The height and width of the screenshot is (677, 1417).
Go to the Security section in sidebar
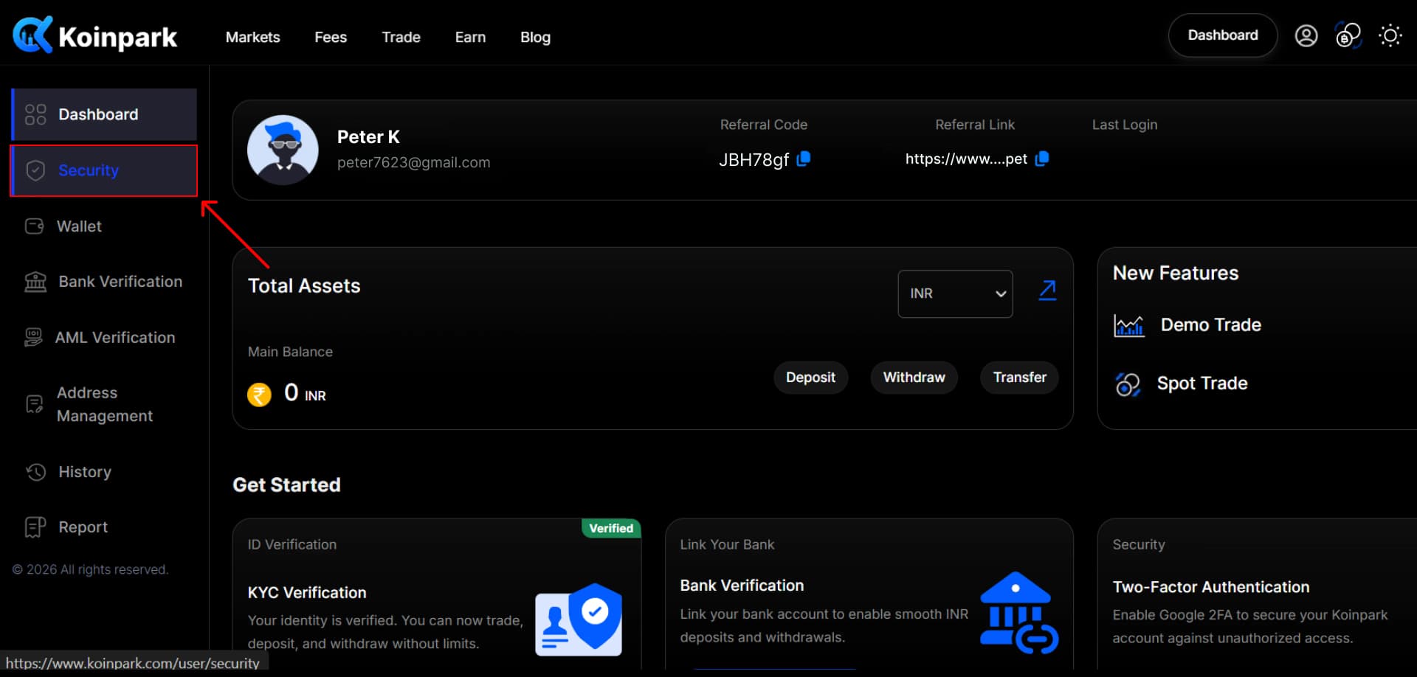104,170
